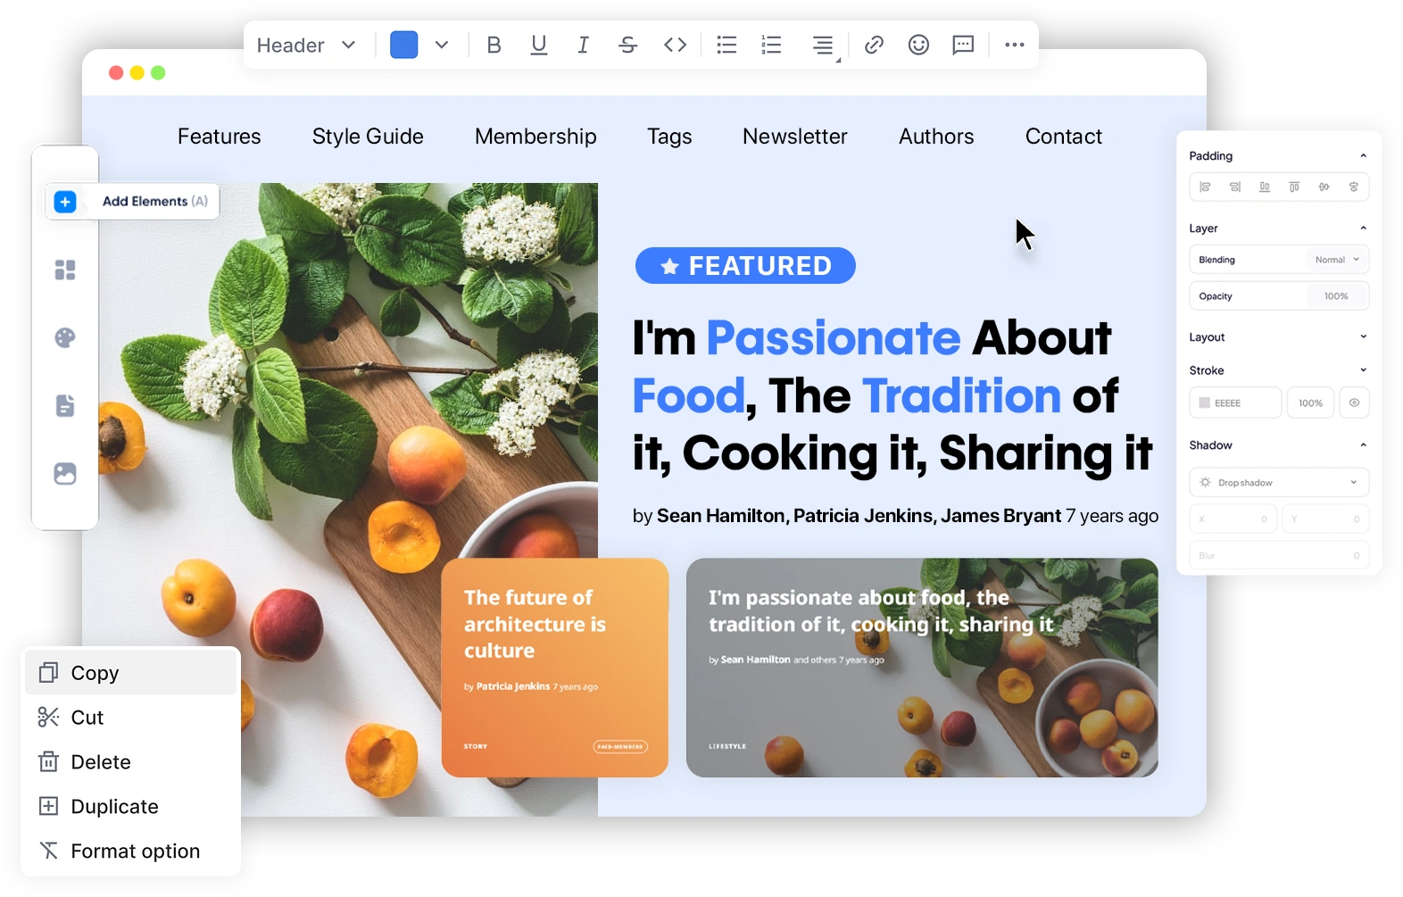Open the emoji picker
Viewport: 1403px width, 897px height.
(918, 45)
